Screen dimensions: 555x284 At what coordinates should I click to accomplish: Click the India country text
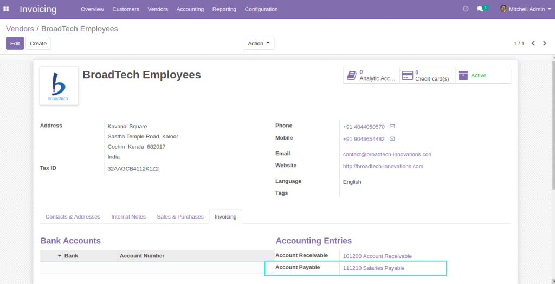(114, 157)
